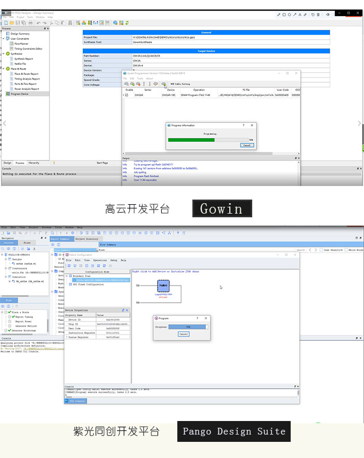364x458 pixels.
Task: Collapse Place & Route node in Process tree
Action: 4,69
